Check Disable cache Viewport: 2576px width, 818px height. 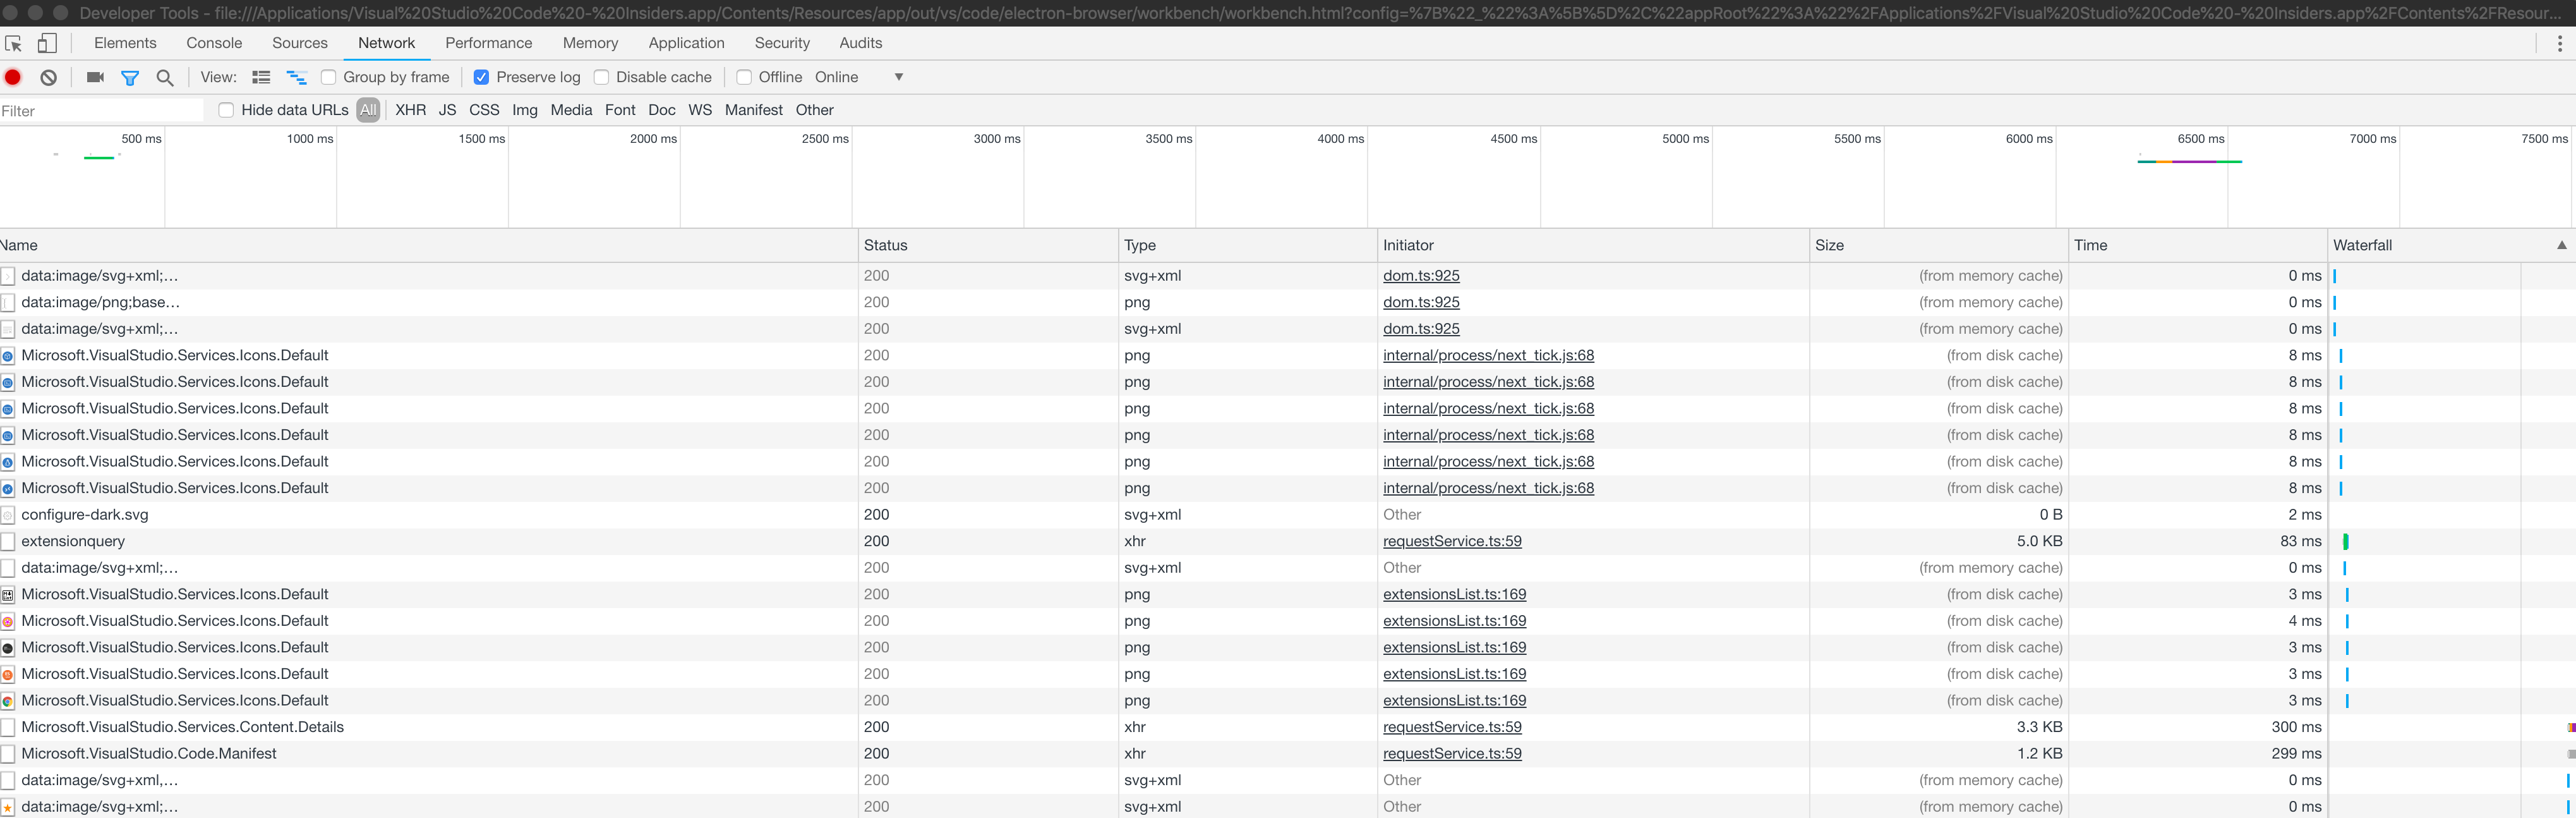pos(601,77)
